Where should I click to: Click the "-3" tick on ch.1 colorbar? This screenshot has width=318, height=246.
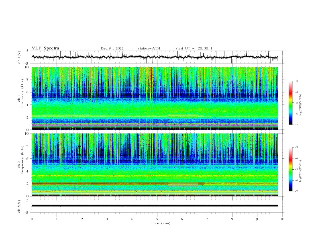coord(296,81)
